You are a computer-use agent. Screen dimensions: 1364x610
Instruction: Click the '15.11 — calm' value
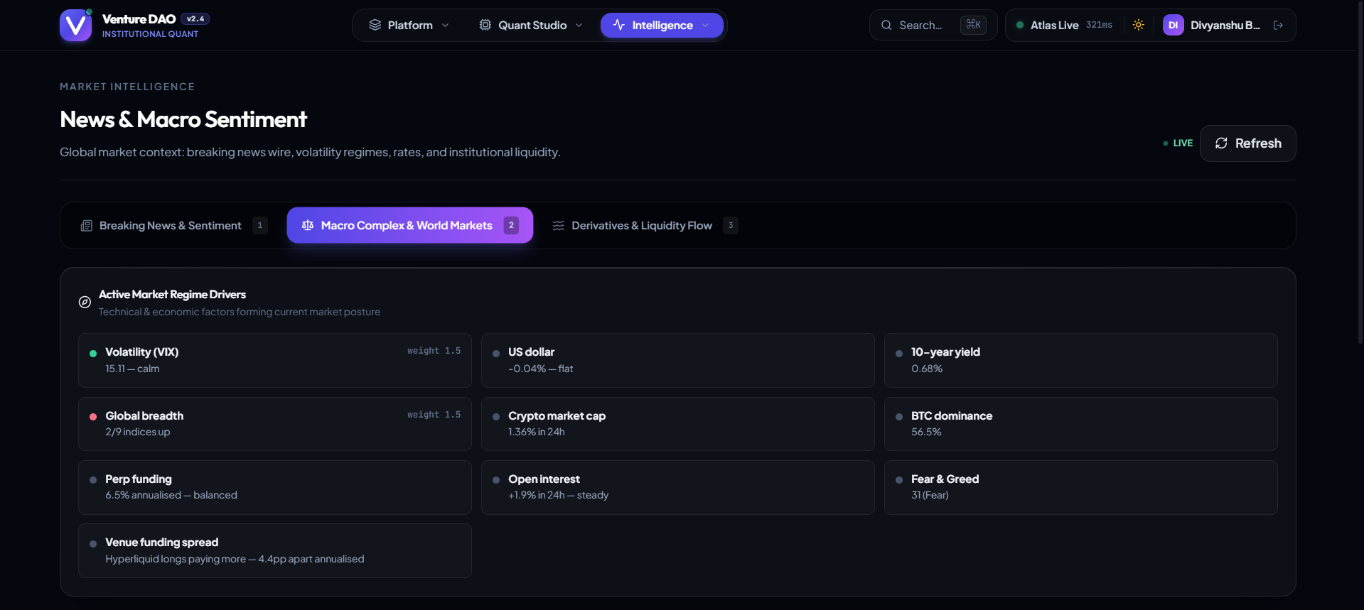[x=132, y=369]
